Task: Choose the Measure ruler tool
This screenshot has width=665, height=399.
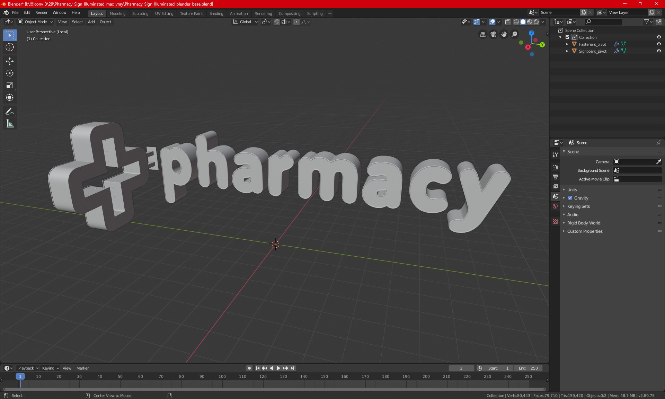Action: pos(10,124)
